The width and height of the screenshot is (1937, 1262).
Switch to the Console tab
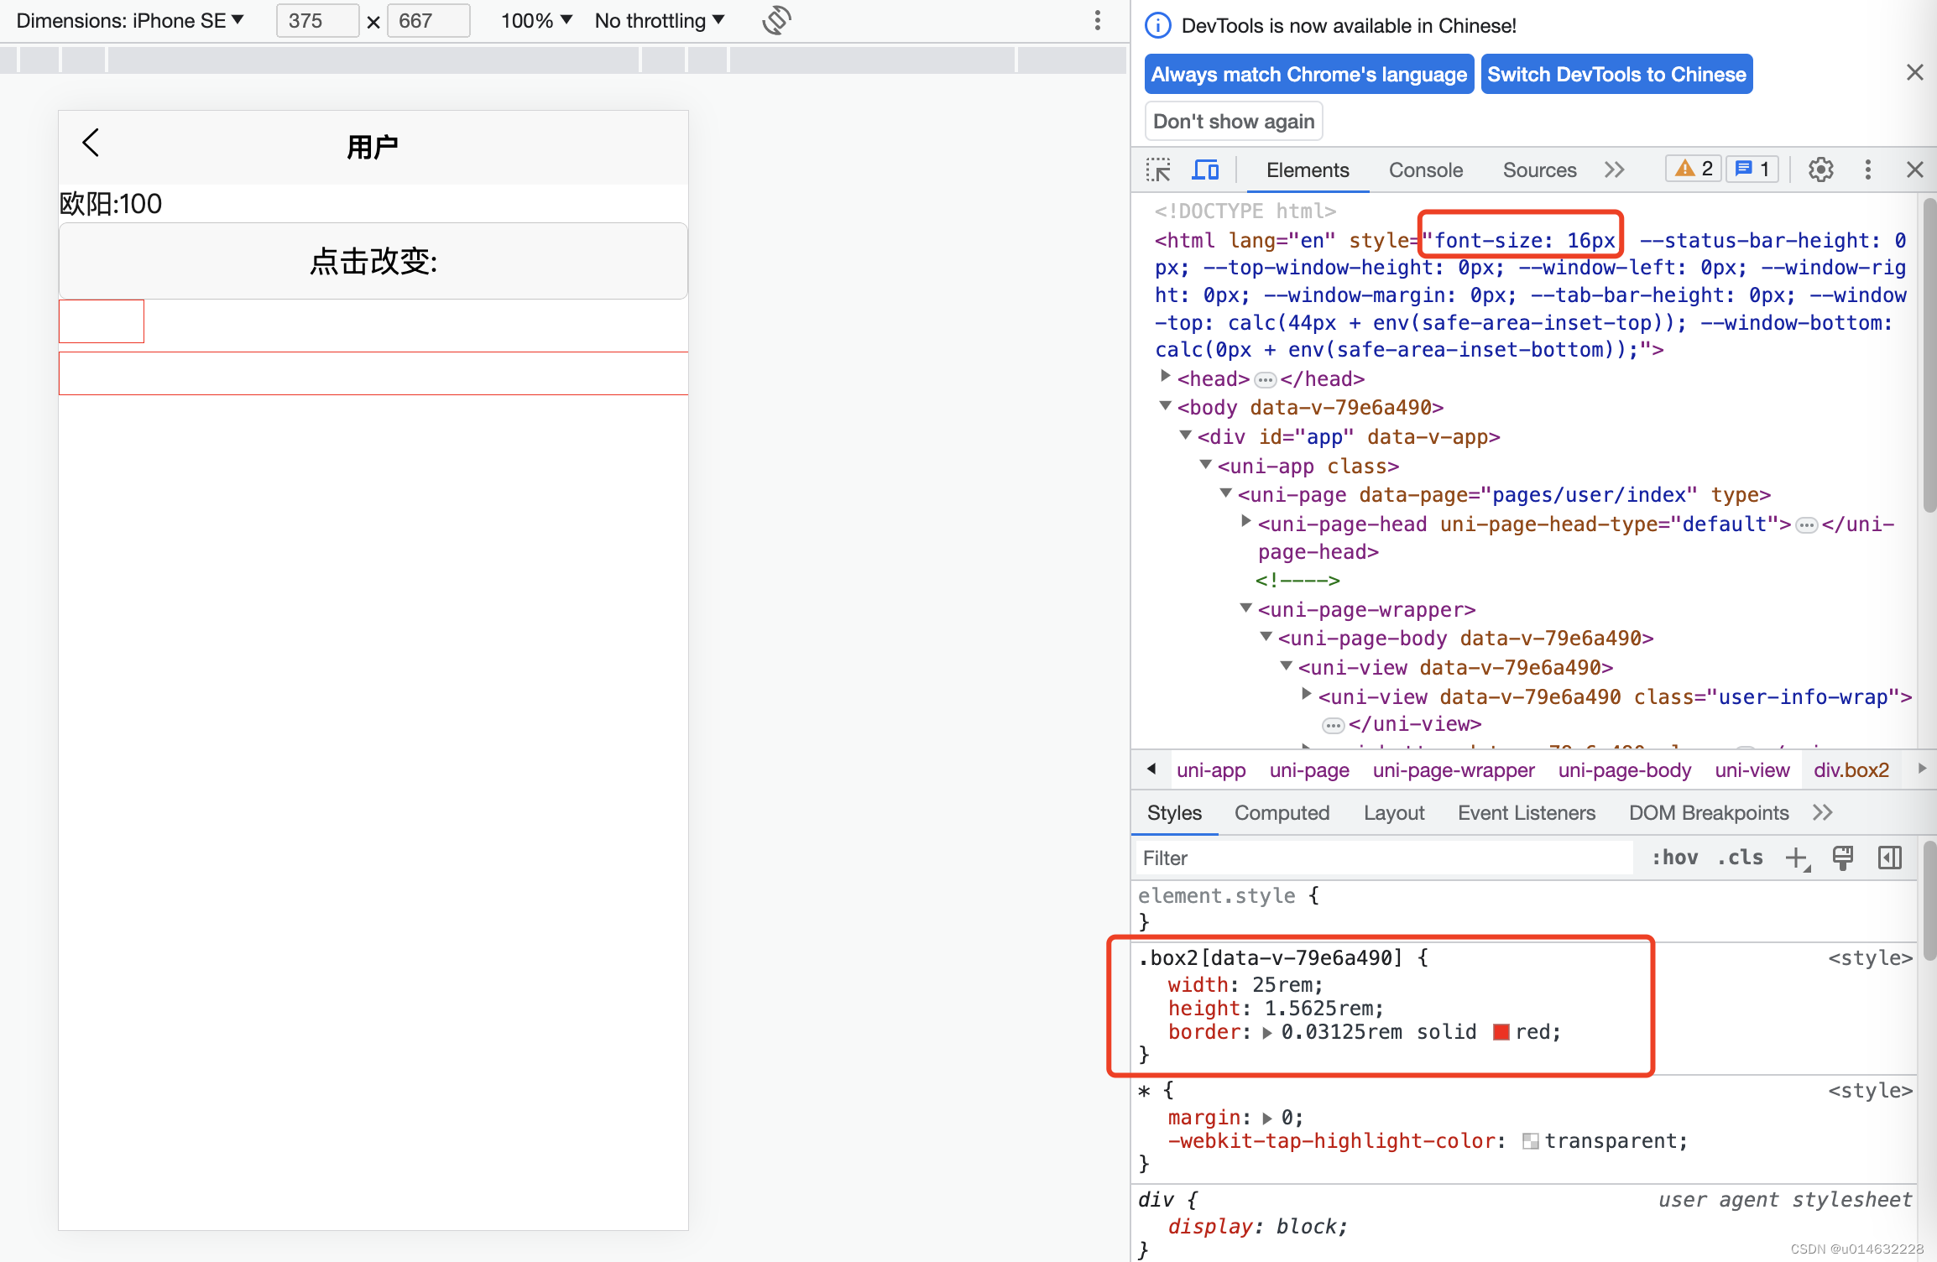coord(1426,170)
